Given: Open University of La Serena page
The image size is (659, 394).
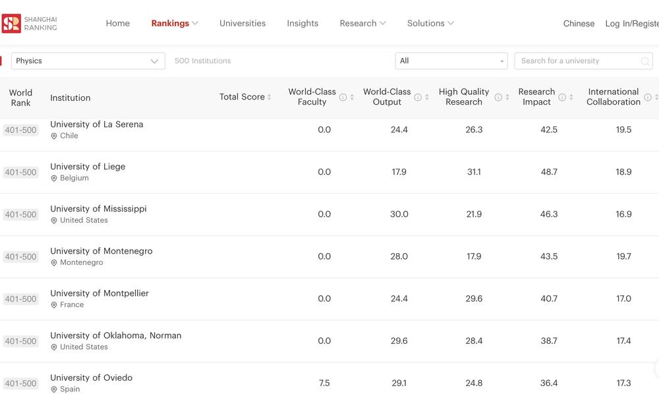Looking at the screenshot, I should pos(97,125).
